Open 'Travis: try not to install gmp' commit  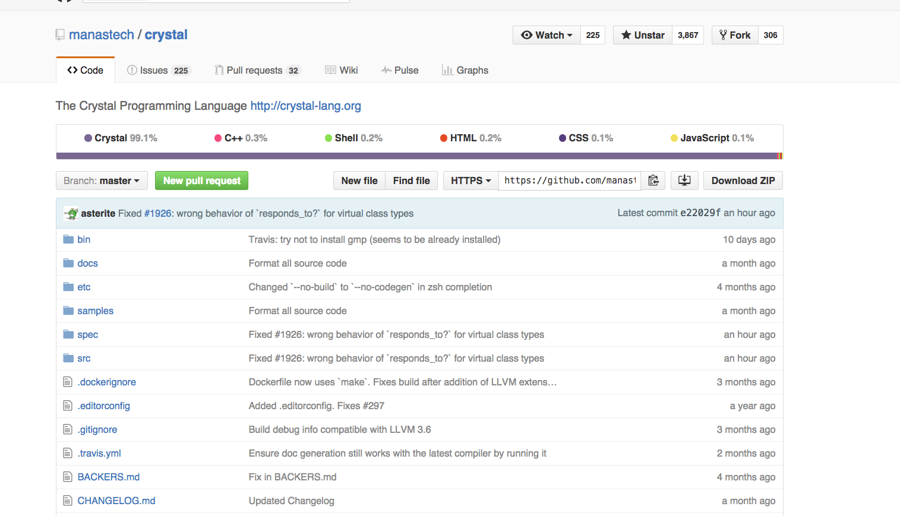point(374,239)
